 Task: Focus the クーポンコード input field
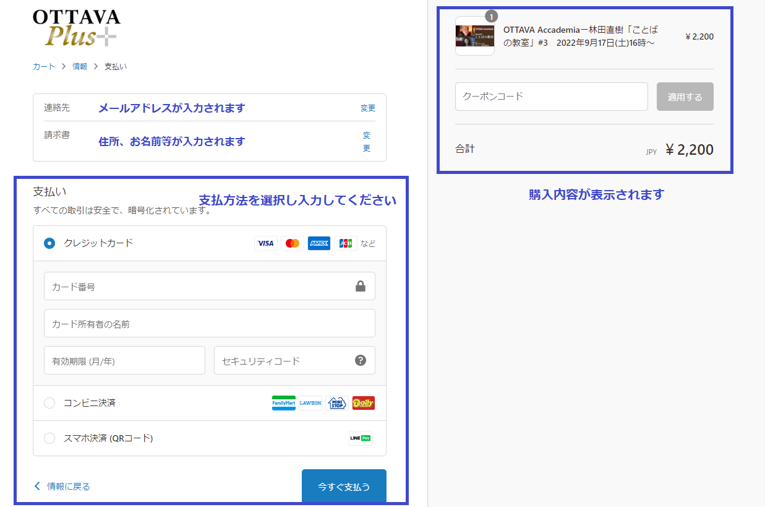point(551,97)
